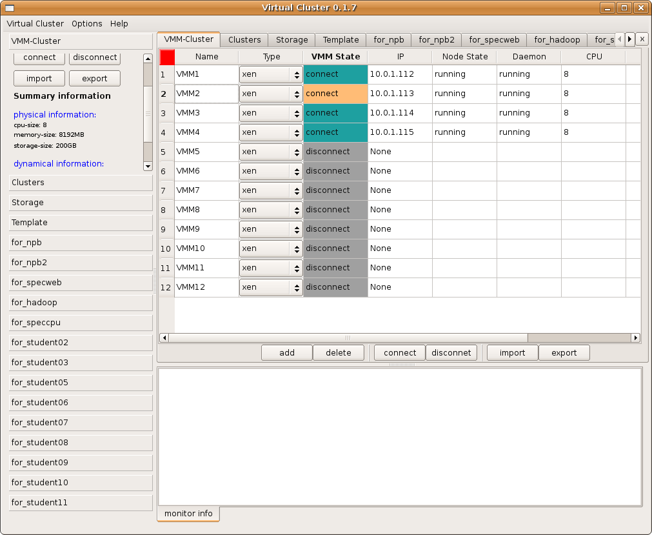Open the Options menu

point(87,24)
